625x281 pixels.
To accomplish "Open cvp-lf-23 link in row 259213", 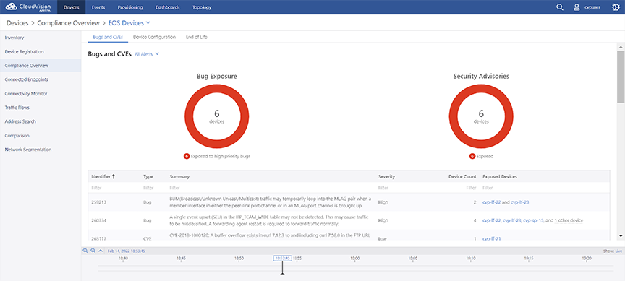I will coord(520,202).
